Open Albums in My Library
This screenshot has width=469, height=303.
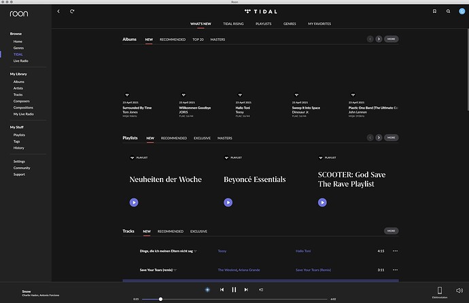pyautogui.click(x=19, y=82)
